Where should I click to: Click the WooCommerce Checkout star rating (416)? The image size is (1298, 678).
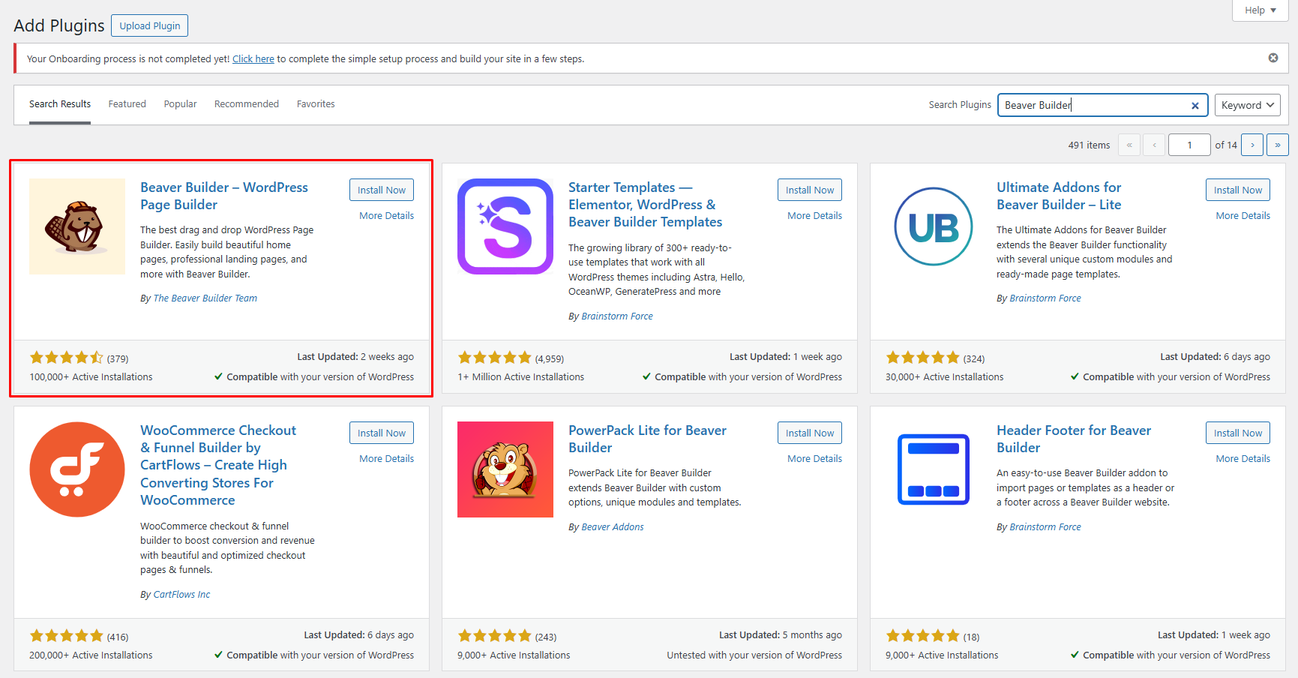[79, 636]
